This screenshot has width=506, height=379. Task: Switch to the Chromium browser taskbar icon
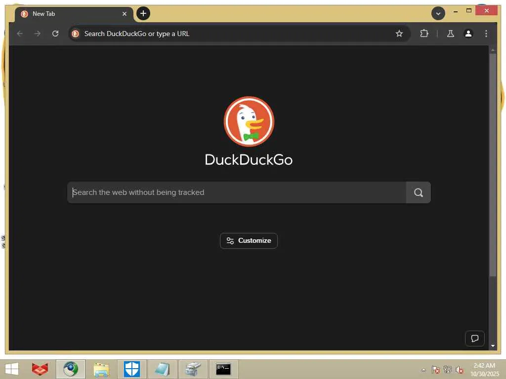coord(71,369)
